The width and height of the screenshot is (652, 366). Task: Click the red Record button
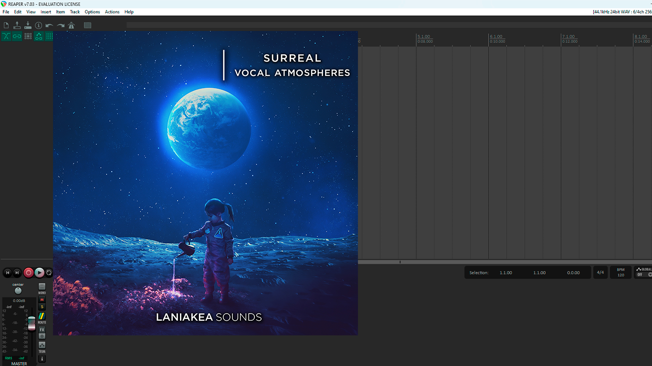(29, 273)
